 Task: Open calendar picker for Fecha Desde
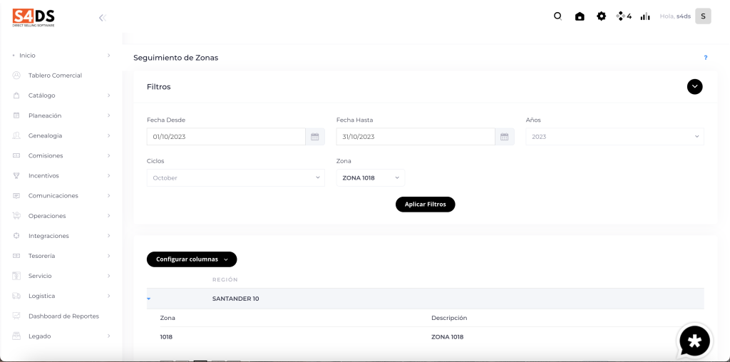point(314,137)
